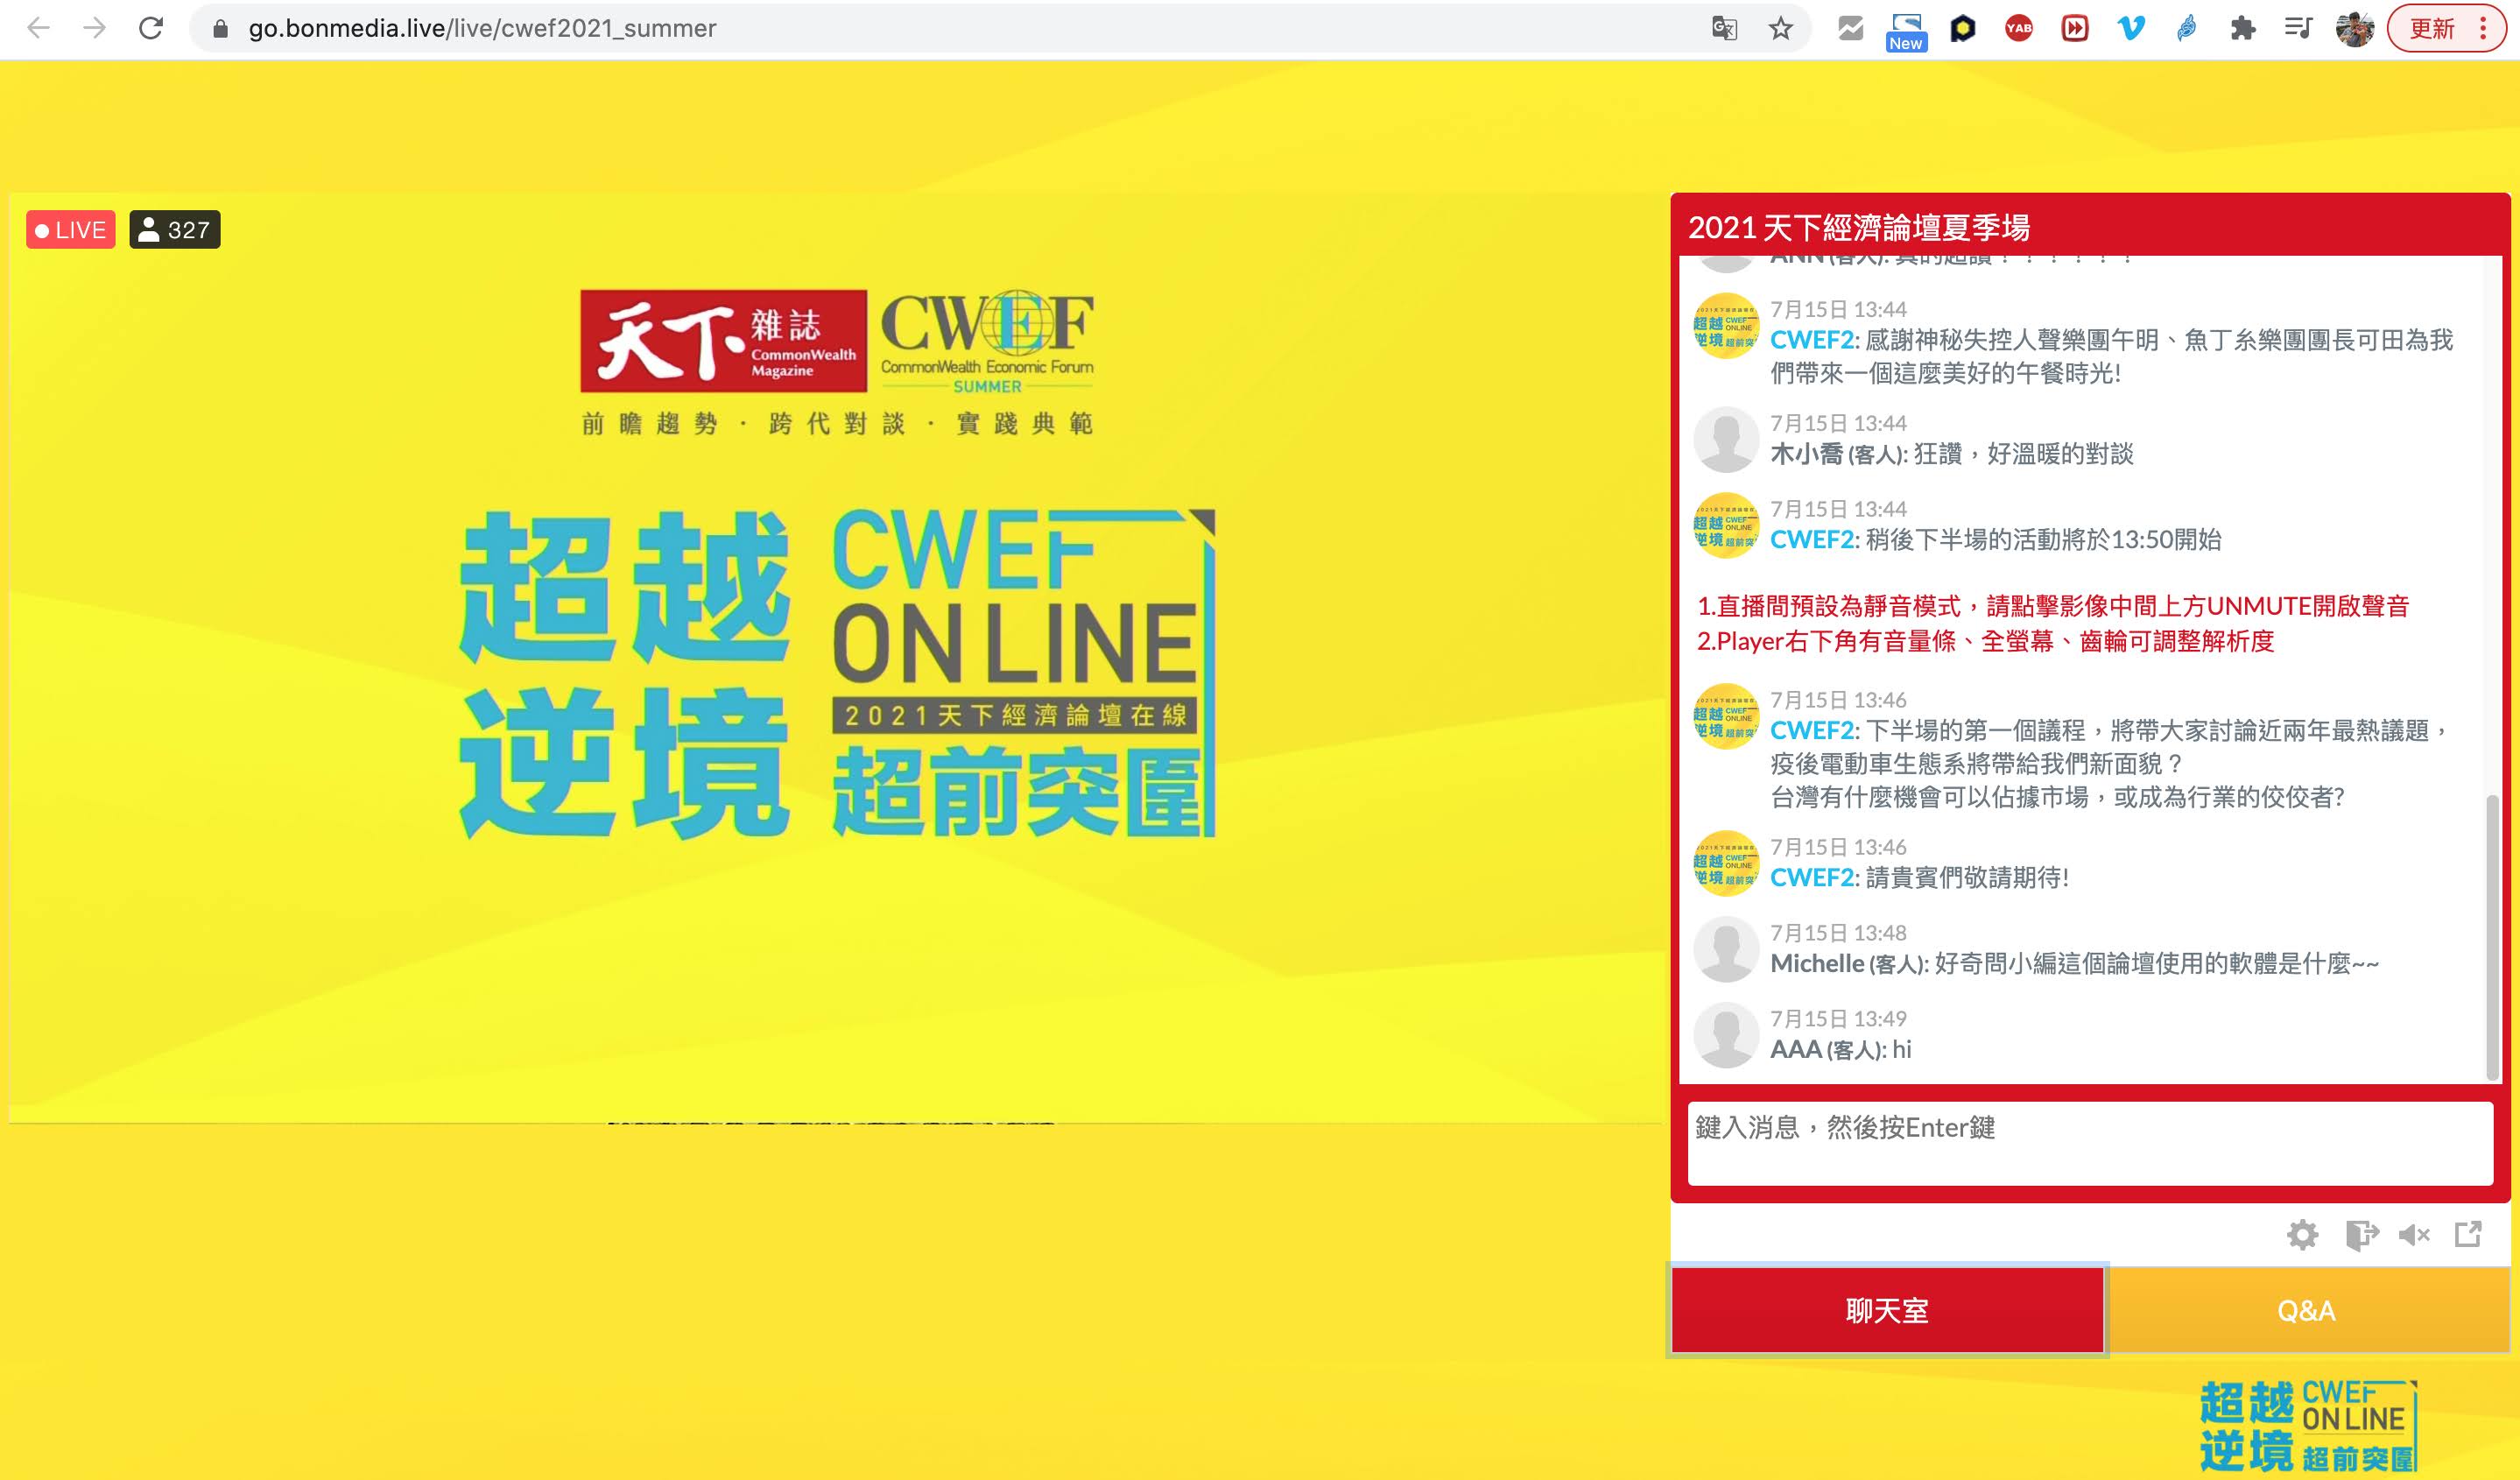Viewport: 2520px width, 1480px height.
Task: Open Google Translate page icon
Action: [1724, 28]
